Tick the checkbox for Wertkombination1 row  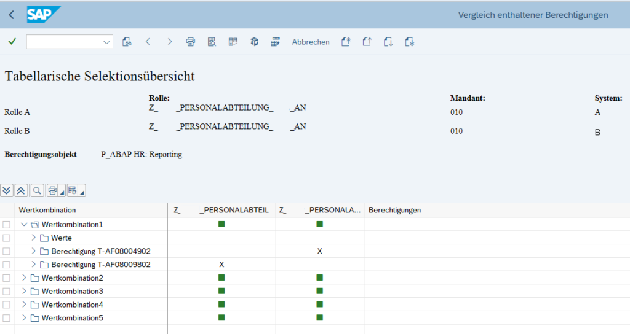point(6,225)
